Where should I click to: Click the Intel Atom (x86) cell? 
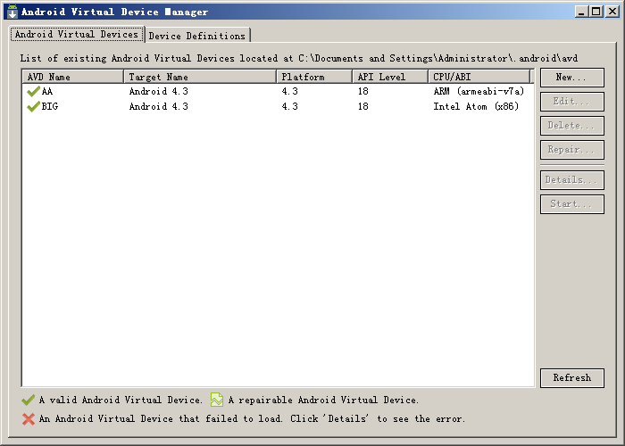(476, 107)
